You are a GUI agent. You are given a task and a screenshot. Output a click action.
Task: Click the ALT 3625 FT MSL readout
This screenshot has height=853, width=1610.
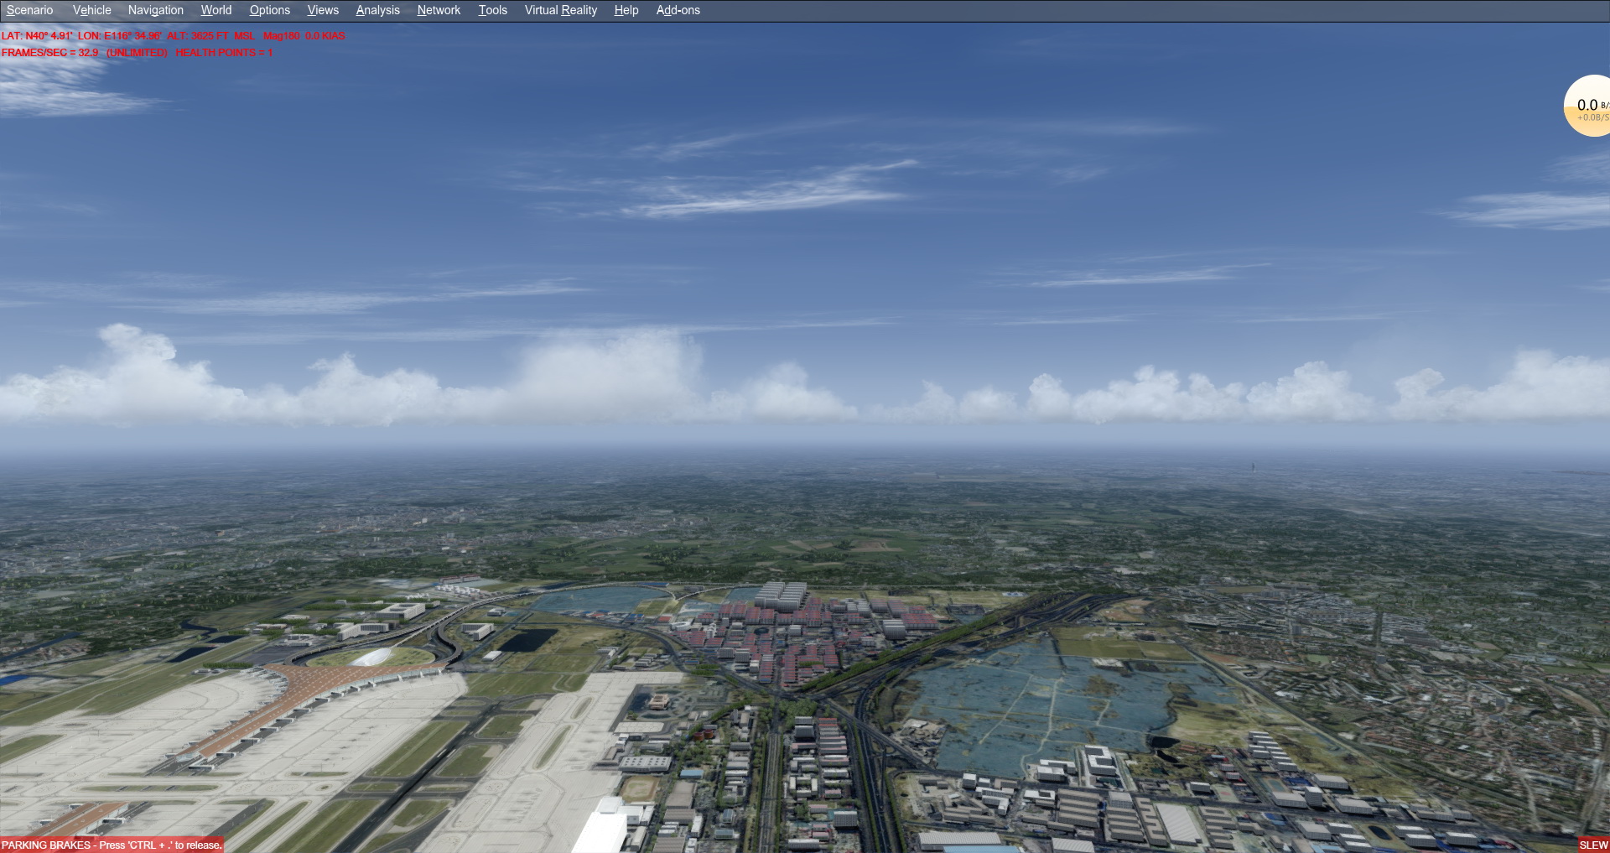click(x=210, y=36)
